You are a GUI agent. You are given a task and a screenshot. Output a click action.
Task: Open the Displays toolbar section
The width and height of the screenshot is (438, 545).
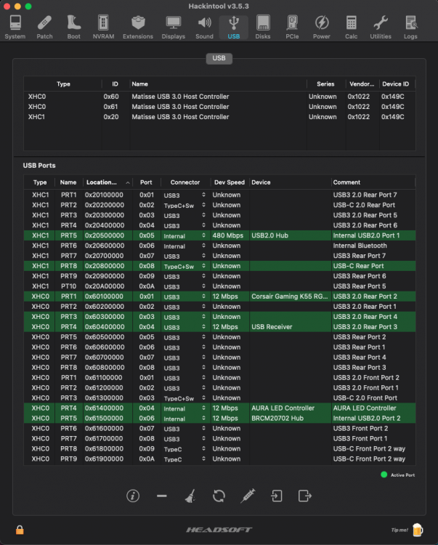(174, 27)
